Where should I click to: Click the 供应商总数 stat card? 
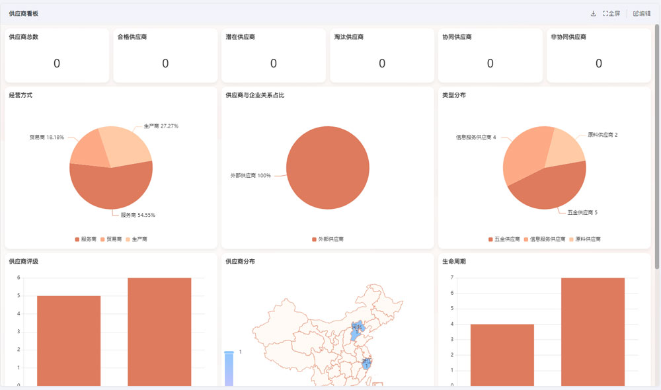point(57,56)
